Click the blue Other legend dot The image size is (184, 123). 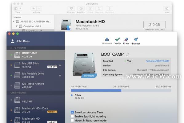(72, 95)
